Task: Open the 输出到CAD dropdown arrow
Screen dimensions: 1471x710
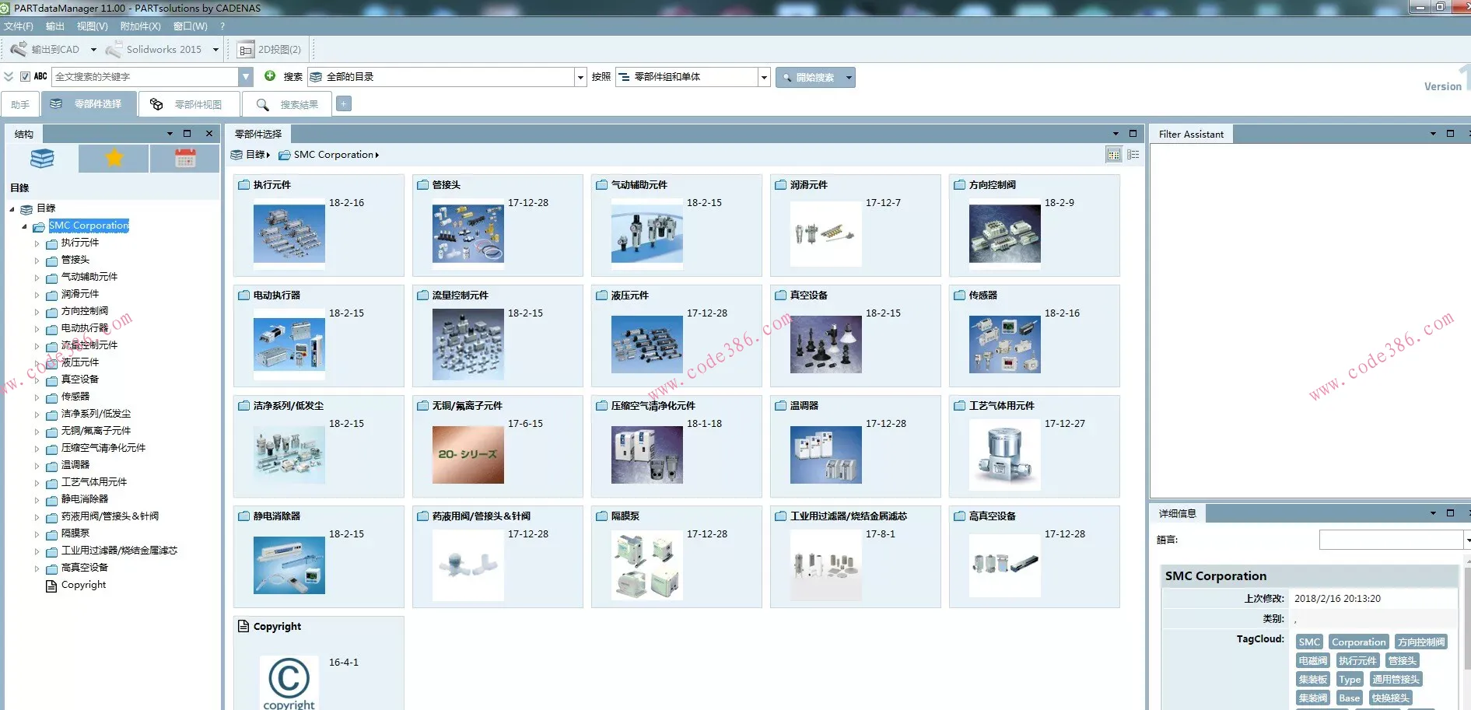Action: 93,50
